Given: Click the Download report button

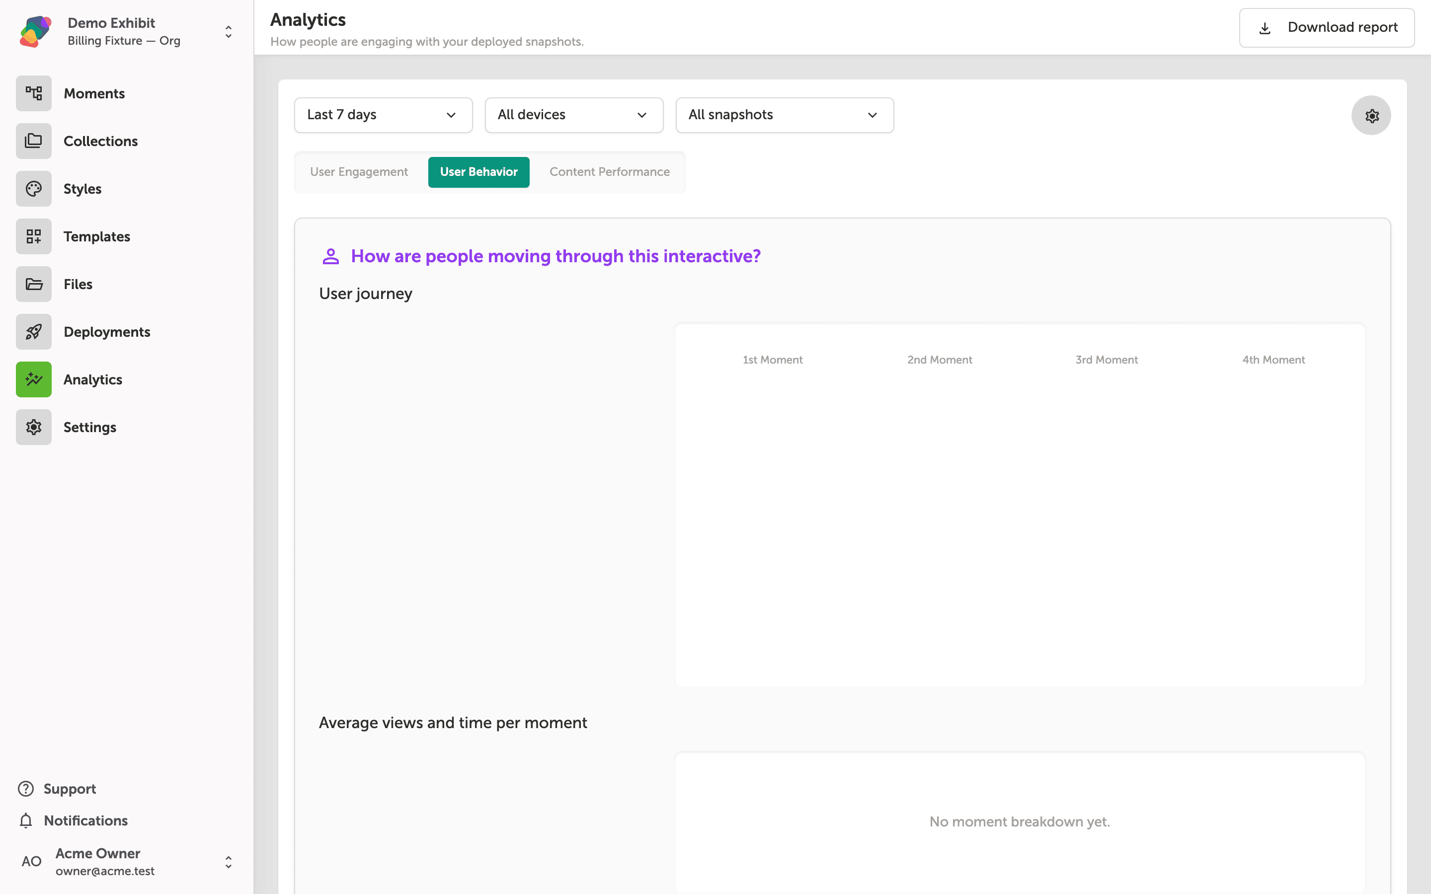Looking at the screenshot, I should click(1326, 28).
